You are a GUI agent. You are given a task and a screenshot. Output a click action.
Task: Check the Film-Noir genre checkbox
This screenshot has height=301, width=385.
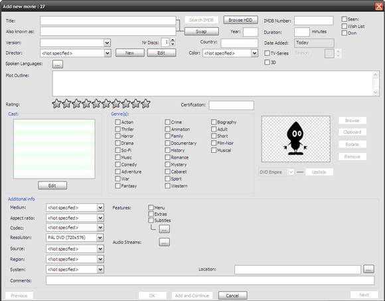[x=214, y=143]
